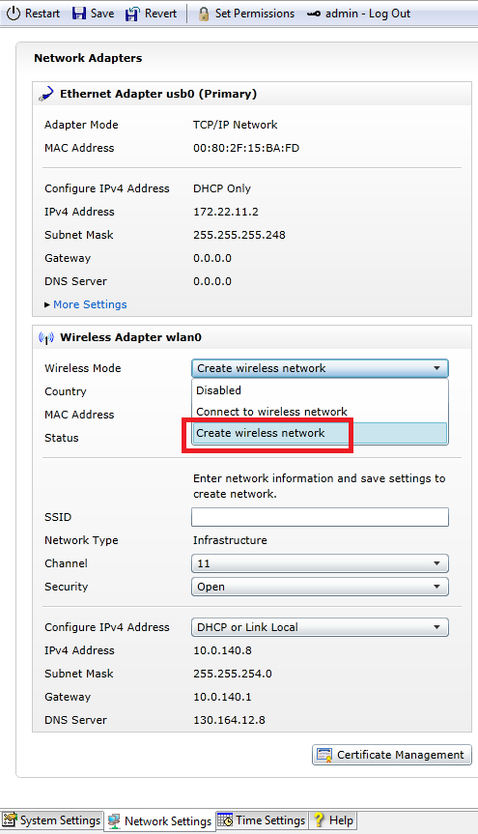Expand More Settings disclosure triangle
Screen dimensions: 478x834
[47, 304]
